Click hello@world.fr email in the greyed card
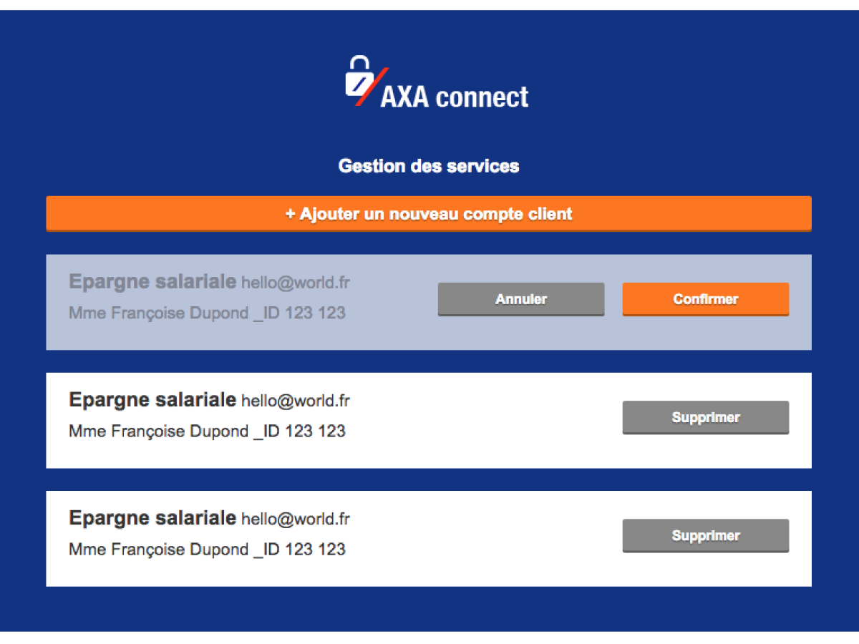The image size is (859, 644). (296, 283)
